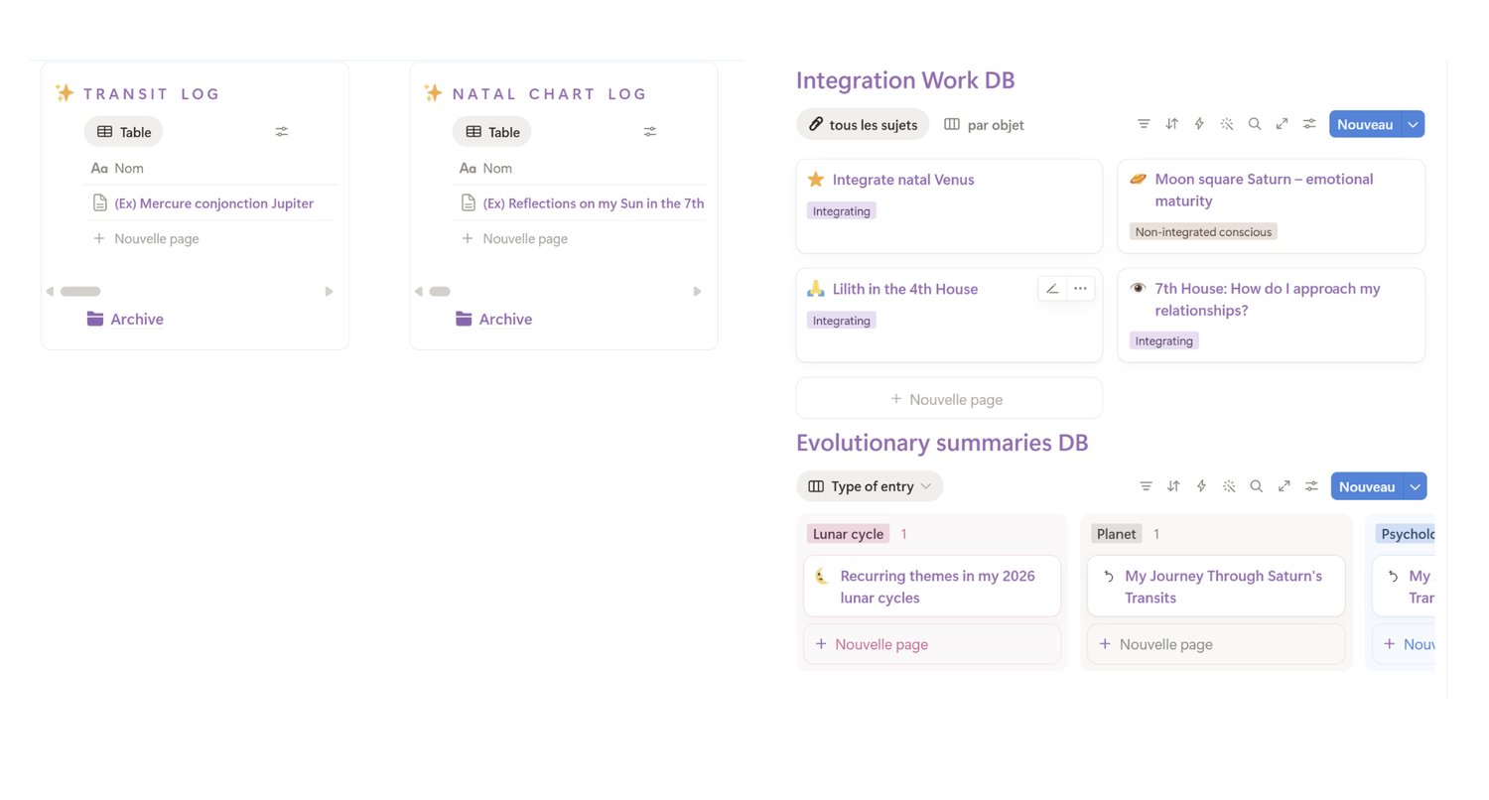Click Lunar cycle group label
The image size is (1489, 800).
[x=848, y=534]
